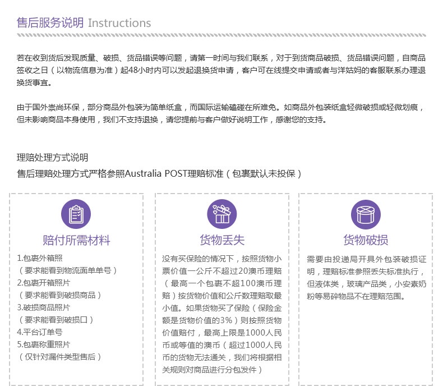Screen dimensions: 443x386
Task: Click the note 要求能看到物流面单单号
Action: (68, 270)
